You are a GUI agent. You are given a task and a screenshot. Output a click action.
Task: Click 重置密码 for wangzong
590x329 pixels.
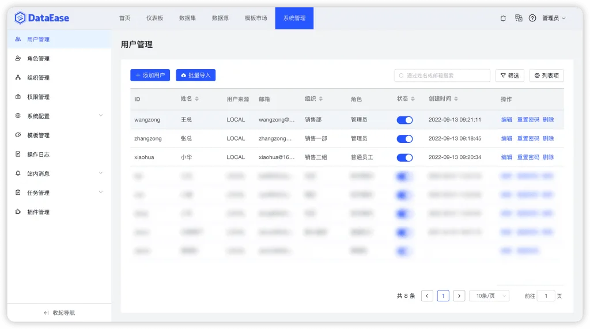528,120
